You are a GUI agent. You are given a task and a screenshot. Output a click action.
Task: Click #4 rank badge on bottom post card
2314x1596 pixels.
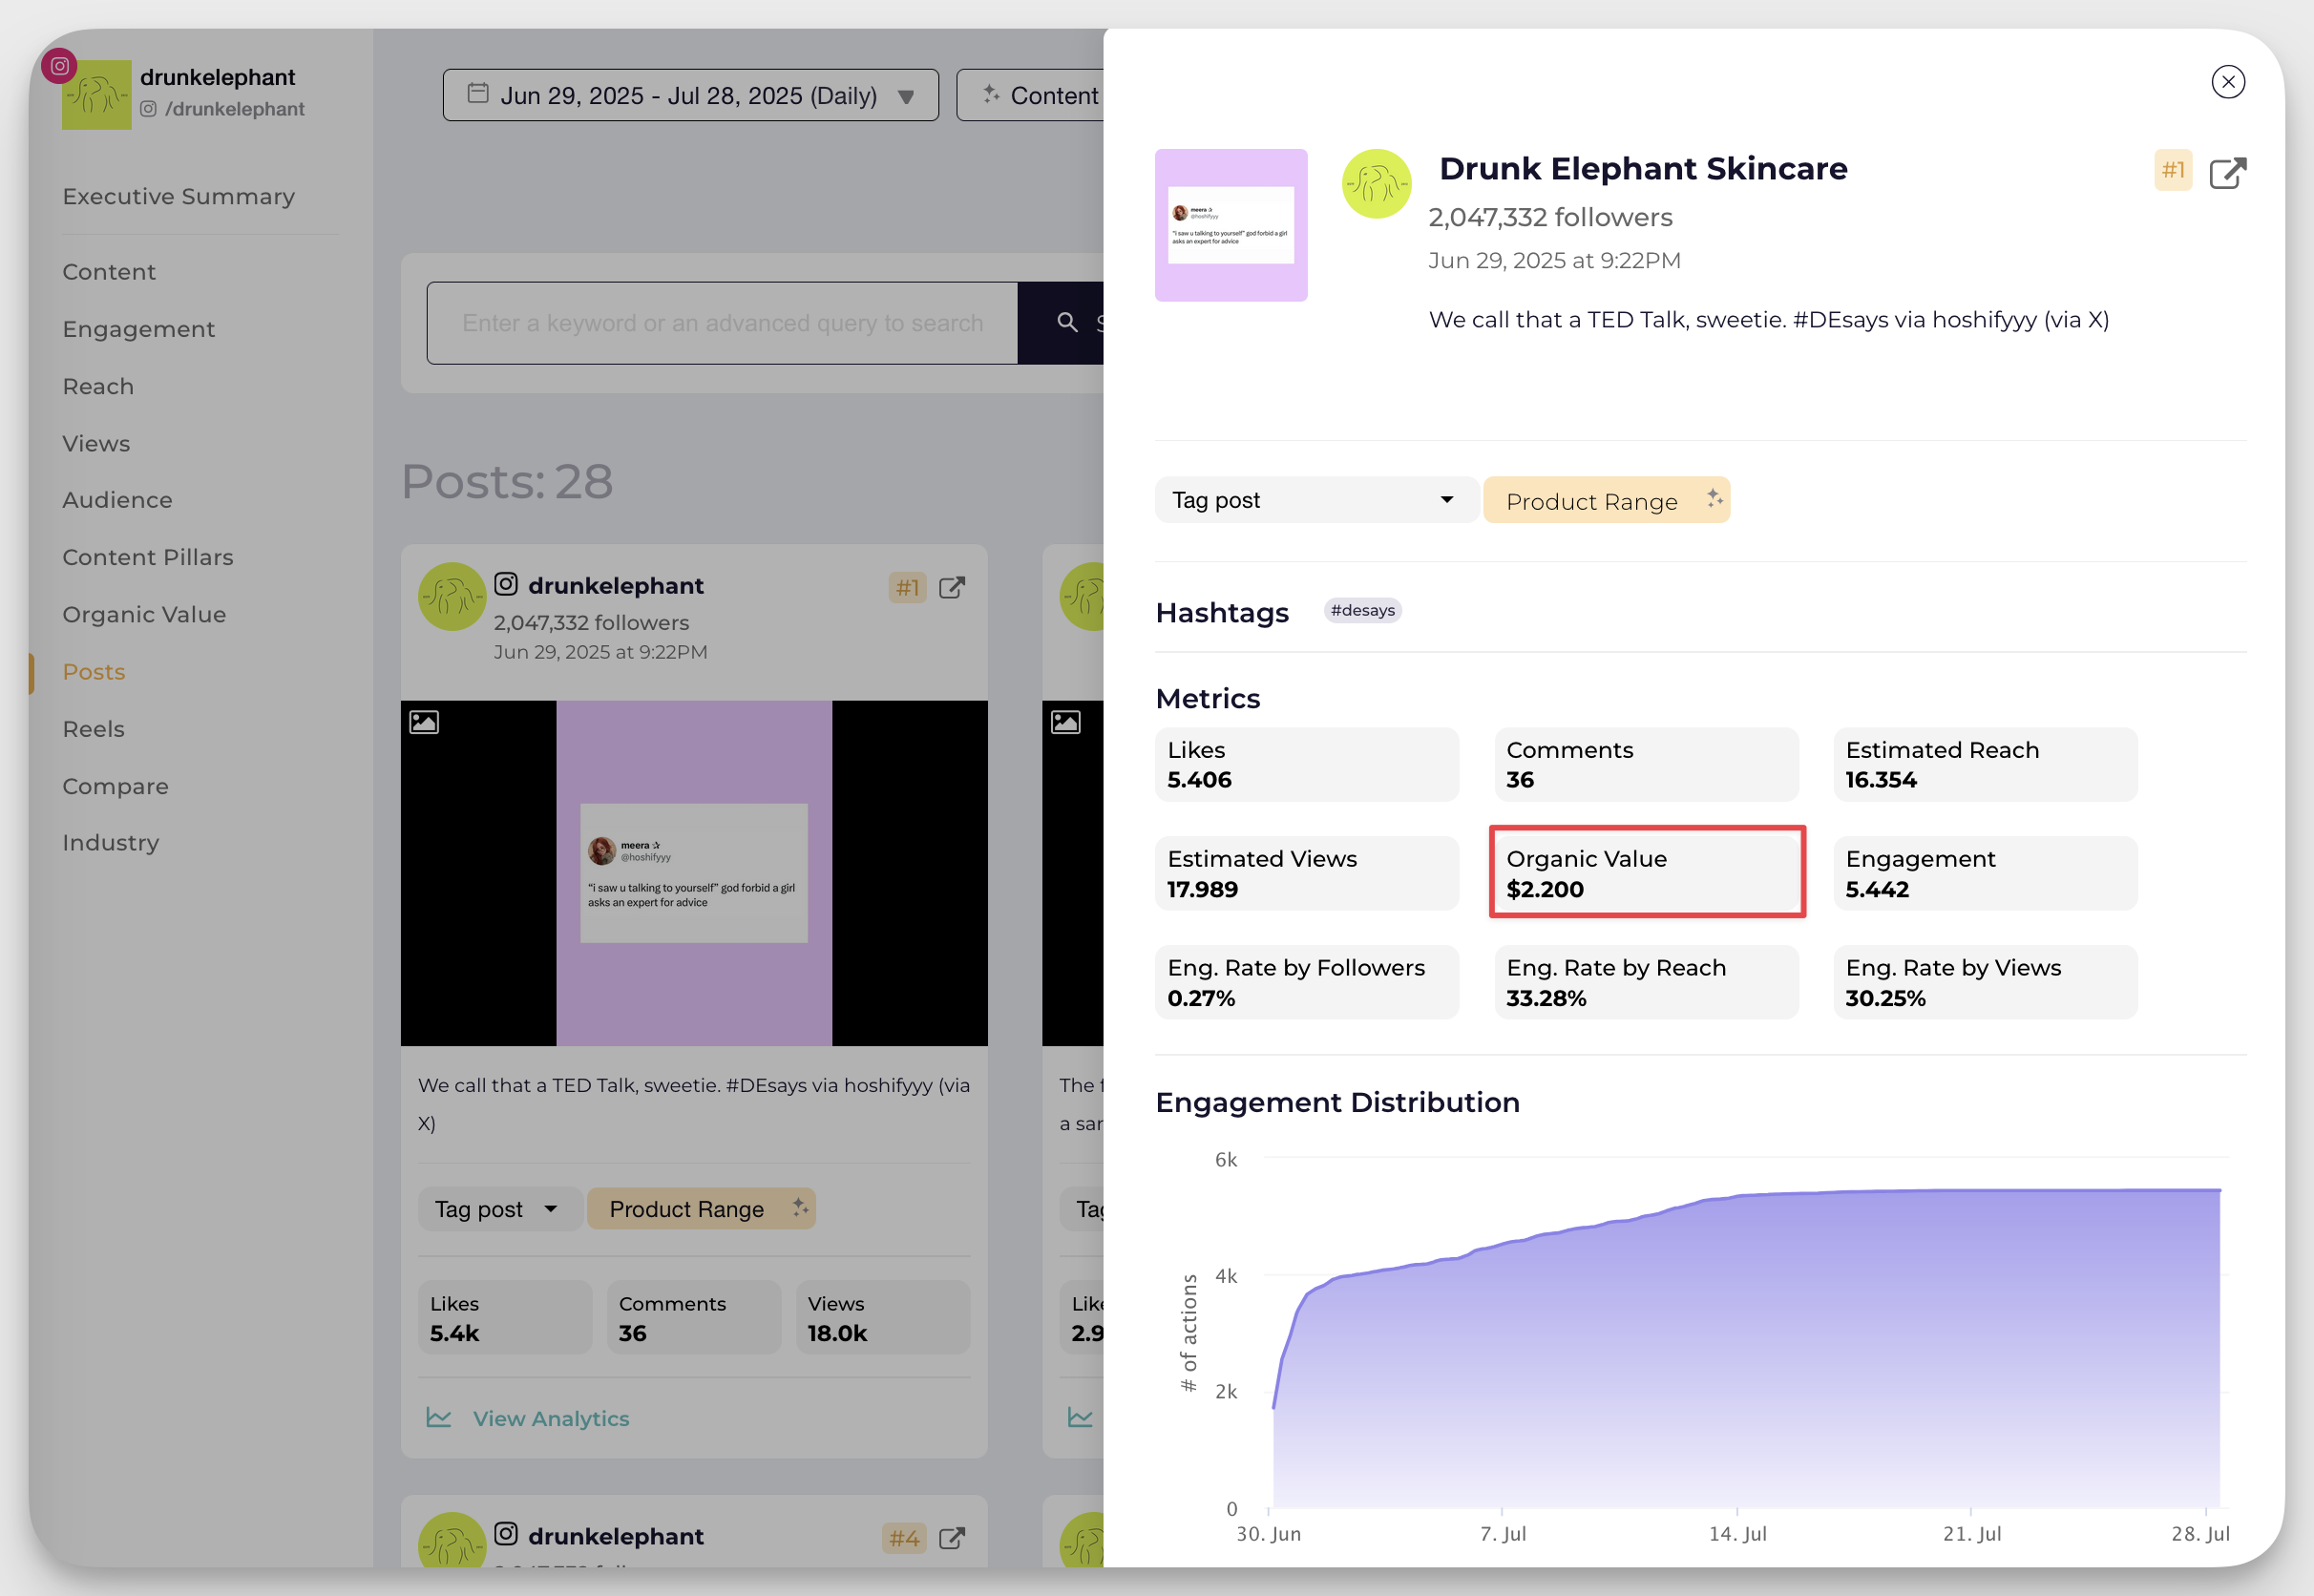(x=903, y=1538)
